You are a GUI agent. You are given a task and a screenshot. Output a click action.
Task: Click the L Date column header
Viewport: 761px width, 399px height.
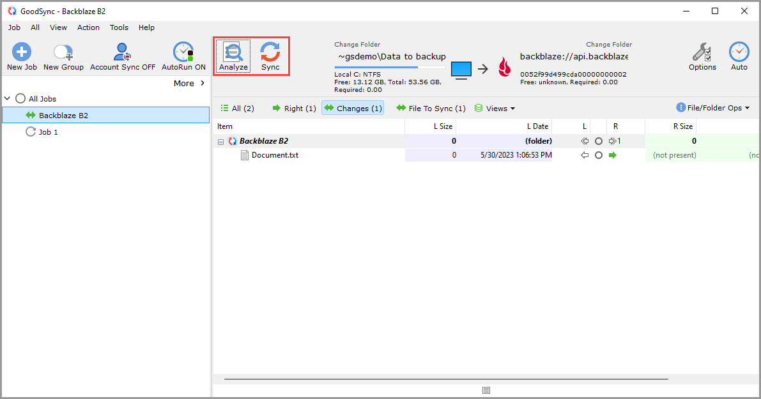(x=503, y=126)
